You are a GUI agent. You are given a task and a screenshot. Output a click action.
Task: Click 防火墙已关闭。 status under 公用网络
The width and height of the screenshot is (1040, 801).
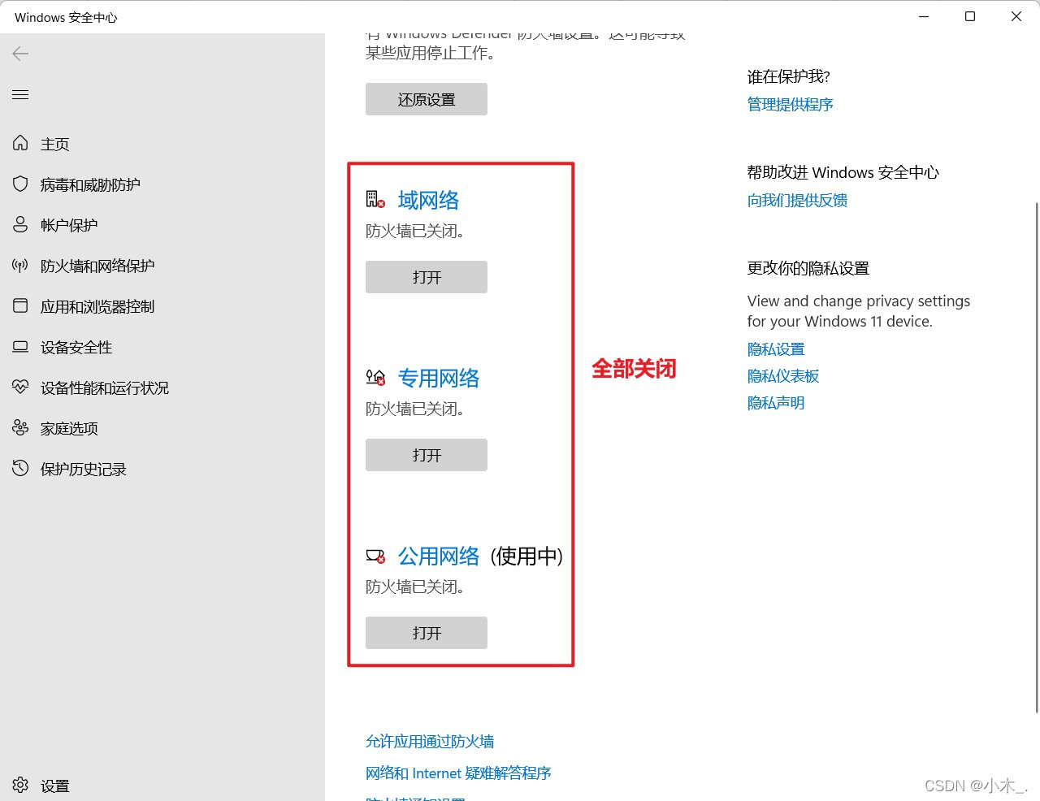coord(415,587)
